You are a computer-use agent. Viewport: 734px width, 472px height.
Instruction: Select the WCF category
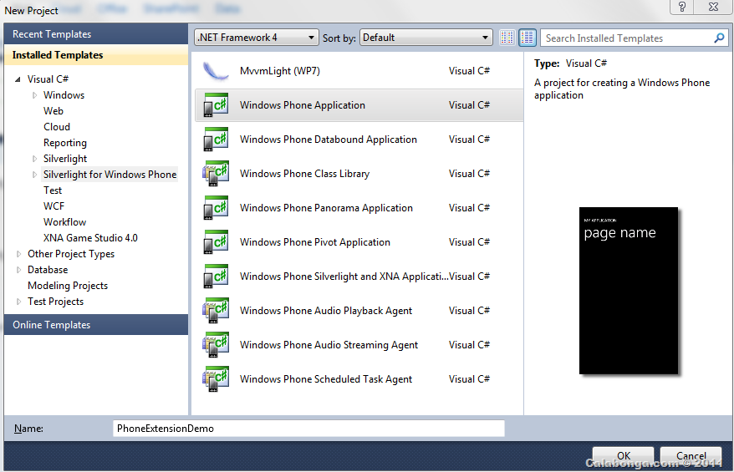click(54, 206)
